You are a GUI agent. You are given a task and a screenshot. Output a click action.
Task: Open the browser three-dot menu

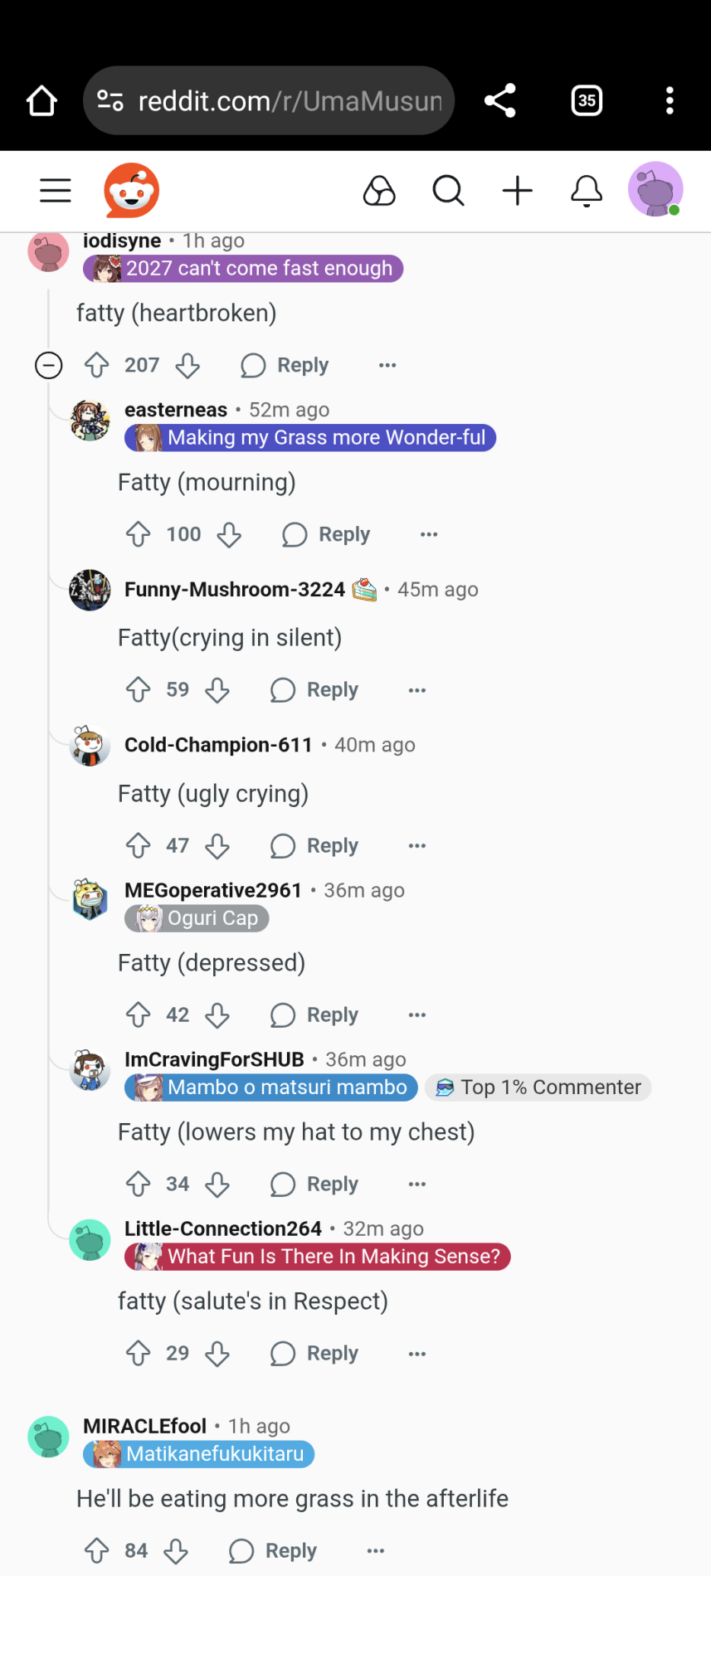(670, 101)
